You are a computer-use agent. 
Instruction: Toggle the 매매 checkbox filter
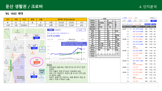click(x=124, y=18)
